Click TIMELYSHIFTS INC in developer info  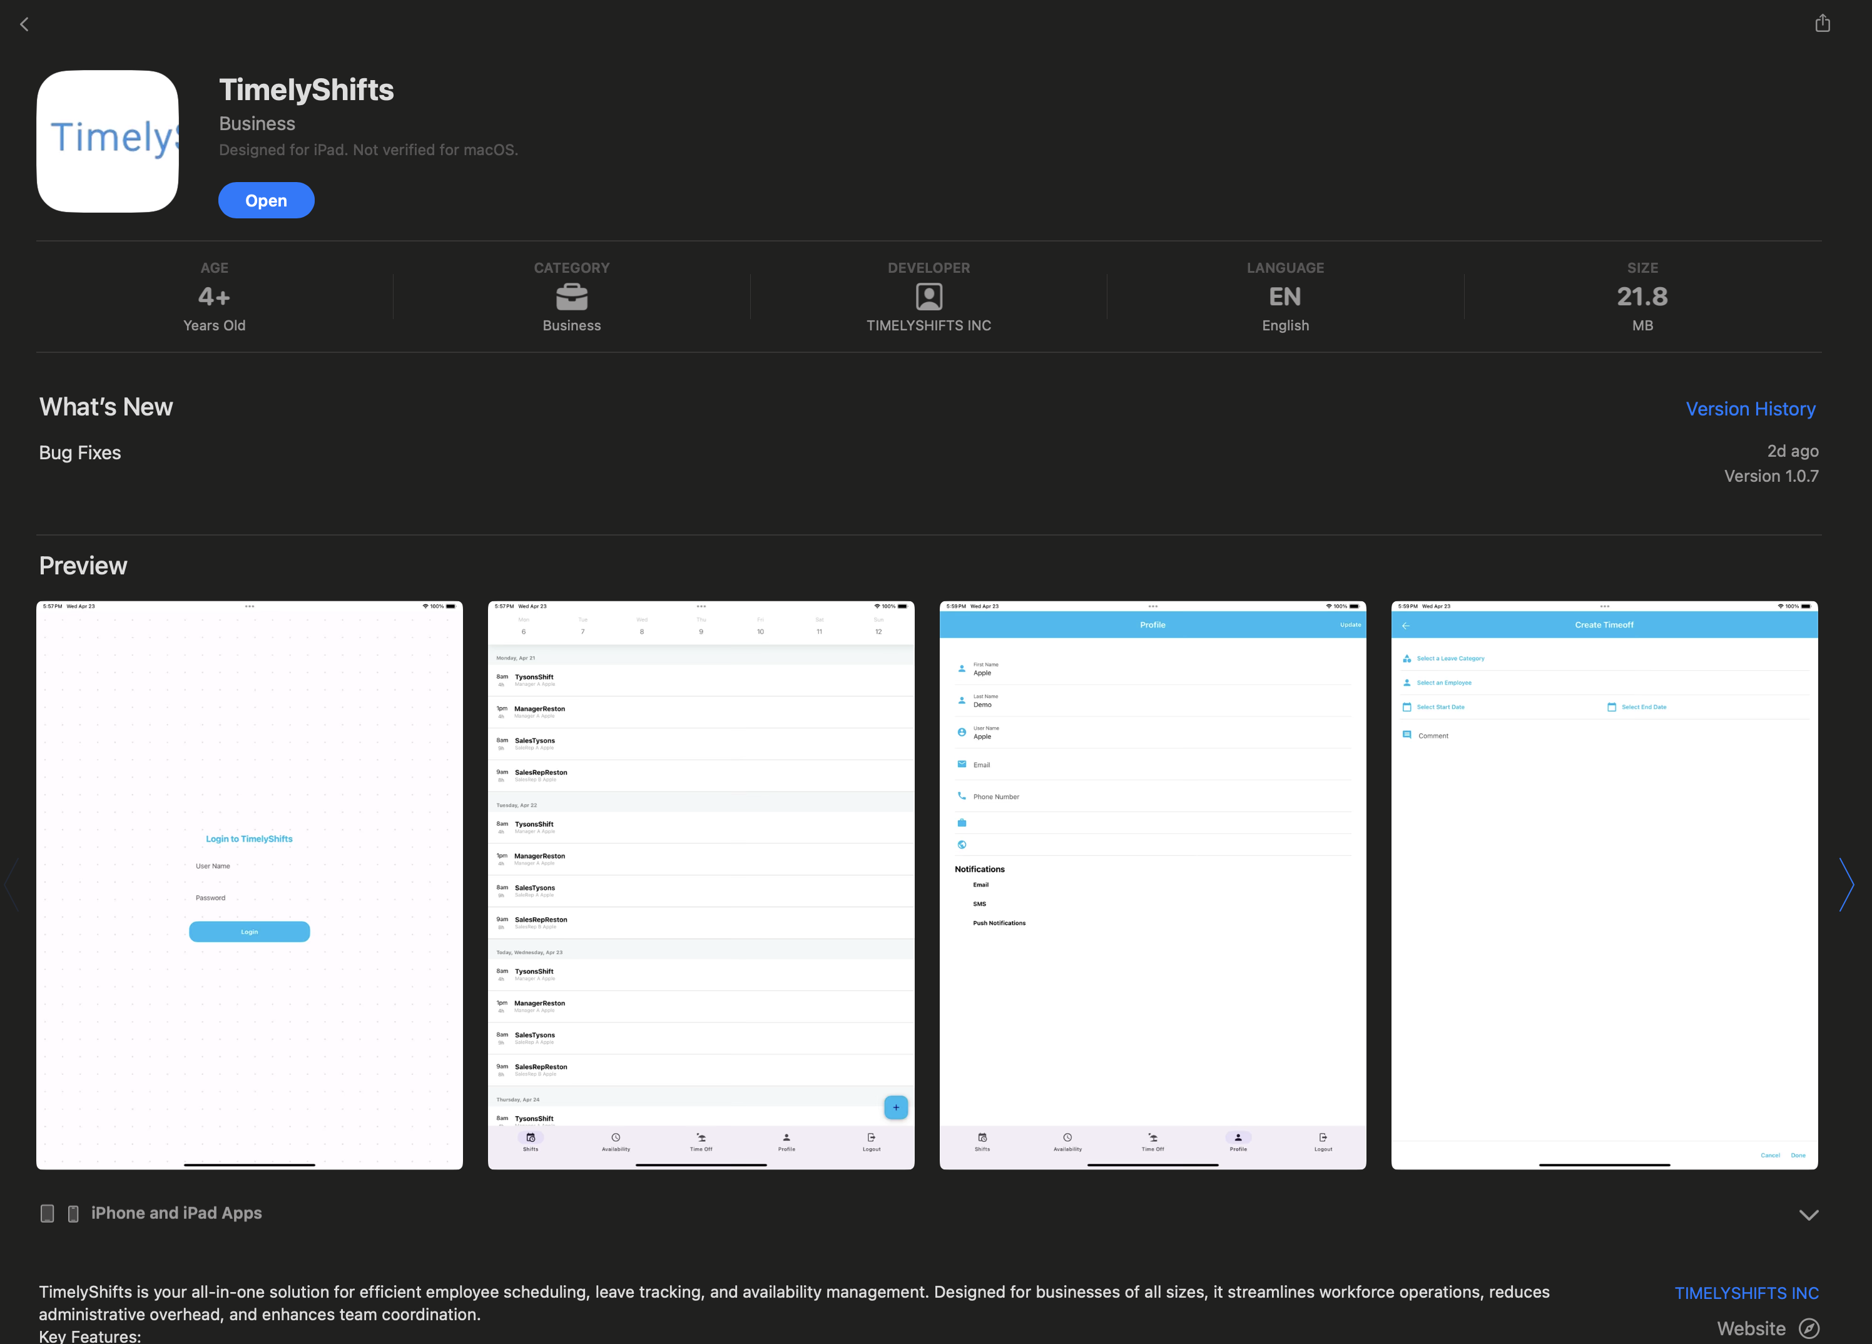pyautogui.click(x=928, y=325)
